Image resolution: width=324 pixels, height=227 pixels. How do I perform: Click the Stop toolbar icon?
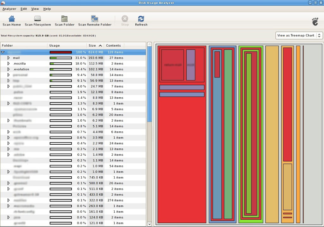click(125, 19)
